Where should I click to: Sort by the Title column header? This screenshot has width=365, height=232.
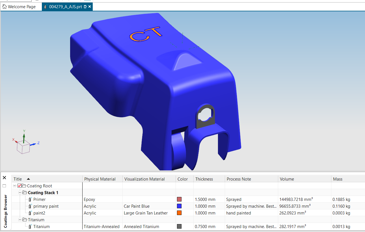click(x=18, y=179)
